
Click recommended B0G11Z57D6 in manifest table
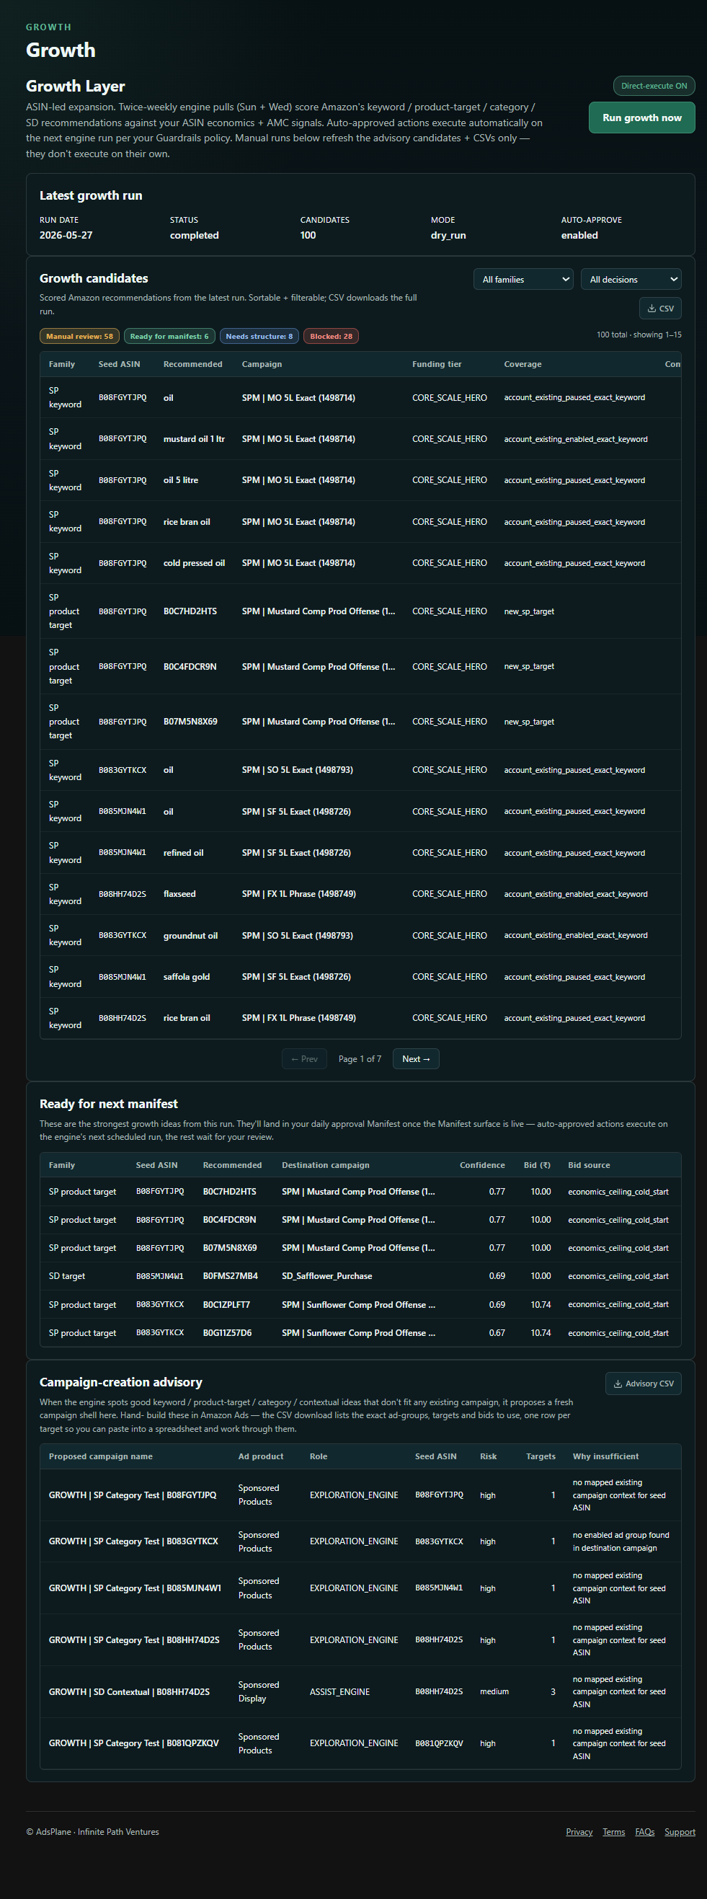(x=227, y=1333)
